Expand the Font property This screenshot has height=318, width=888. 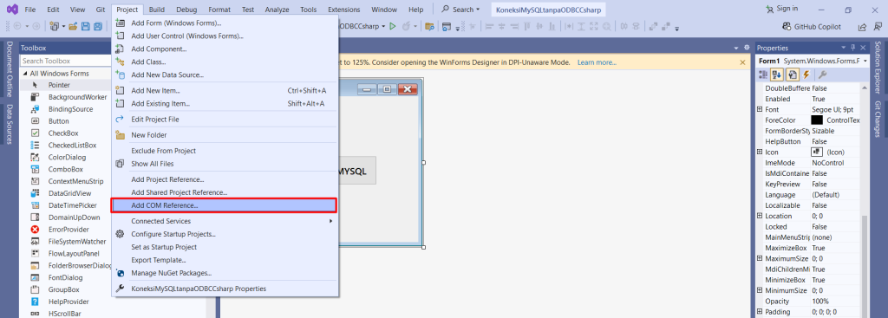[760, 109]
